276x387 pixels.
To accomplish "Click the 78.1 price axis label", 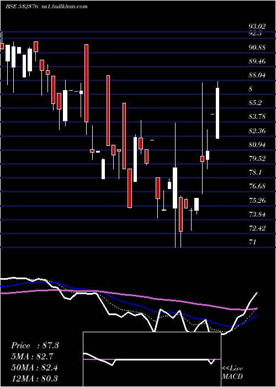I will [255, 172].
